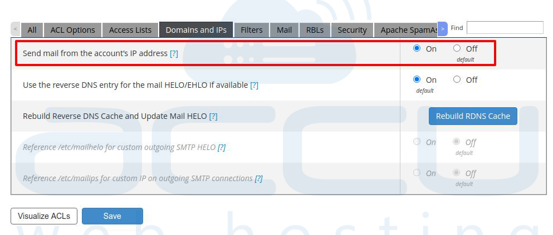Select On for /etc/mailhelo custom HELO
The width and height of the screenshot is (553, 235).
[417, 142]
